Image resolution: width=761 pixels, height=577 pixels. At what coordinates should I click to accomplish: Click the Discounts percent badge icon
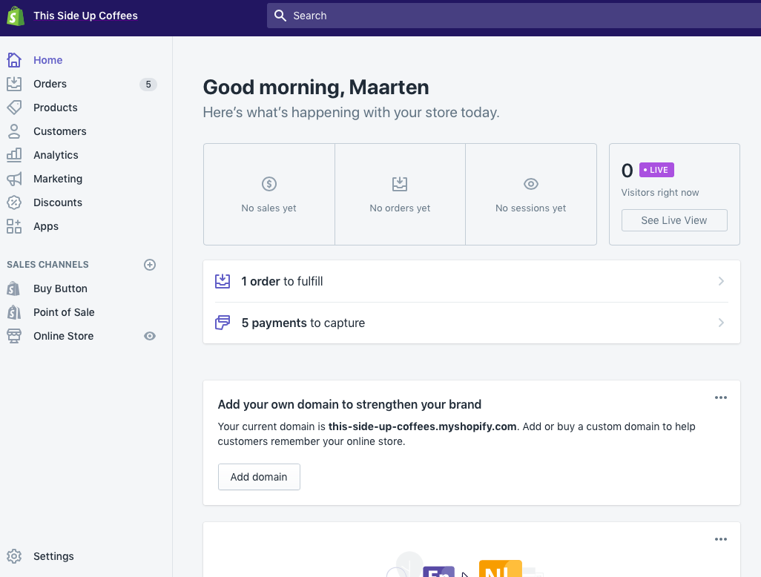14,203
